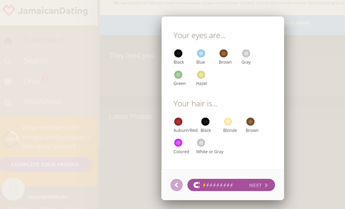Select White or Gray hair
The height and width of the screenshot is (209, 345).
coord(201,143)
